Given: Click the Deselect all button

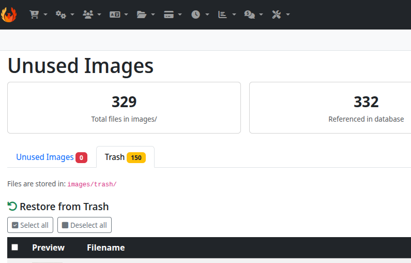Looking at the screenshot, I should coord(84,225).
